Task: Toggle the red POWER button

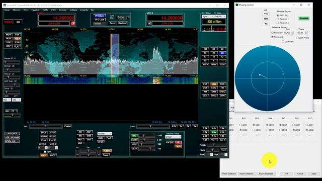Action: 8,22
